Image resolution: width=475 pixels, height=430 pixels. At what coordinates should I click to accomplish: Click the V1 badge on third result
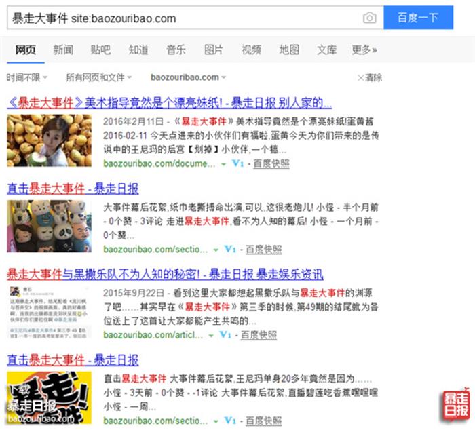pyautogui.click(x=226, y=335)
